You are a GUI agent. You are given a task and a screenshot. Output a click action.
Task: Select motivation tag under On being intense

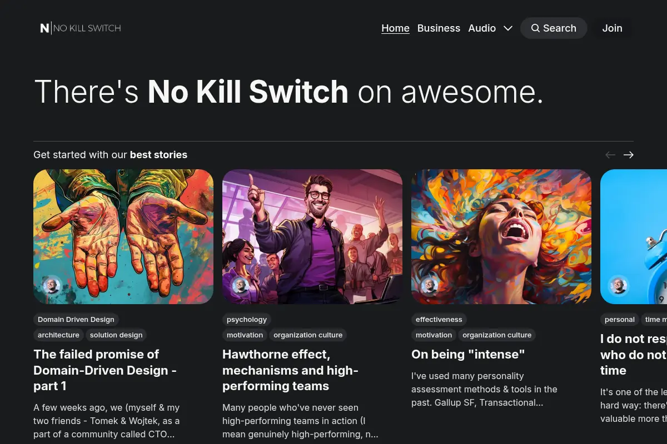click(434, 335)
